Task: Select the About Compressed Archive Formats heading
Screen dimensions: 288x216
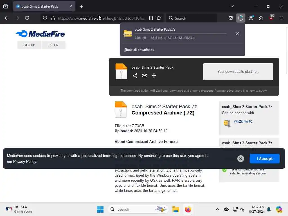Action: (147, 142)
